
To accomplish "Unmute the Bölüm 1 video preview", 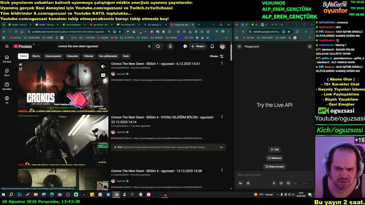I will [103, 66].
